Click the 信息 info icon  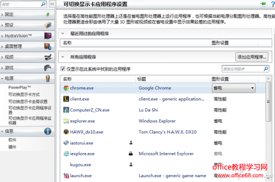point(48,131)
